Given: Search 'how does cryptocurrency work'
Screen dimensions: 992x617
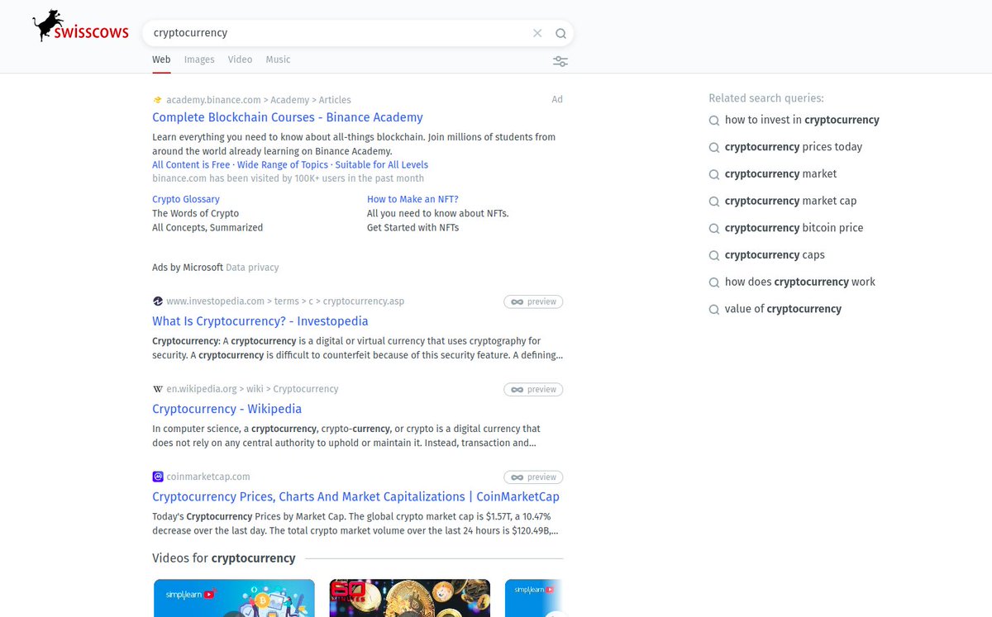Looking at the screenshot, I should pos(800,282).
